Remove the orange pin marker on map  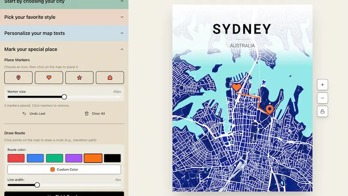coord(269,110)
